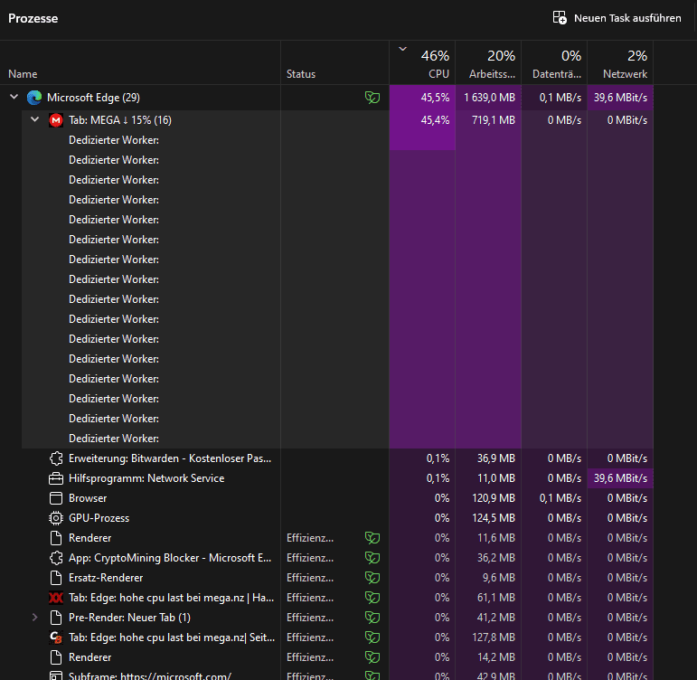Expand the Pre-Render: Neuer Tab entry

[x=34, y=618]
